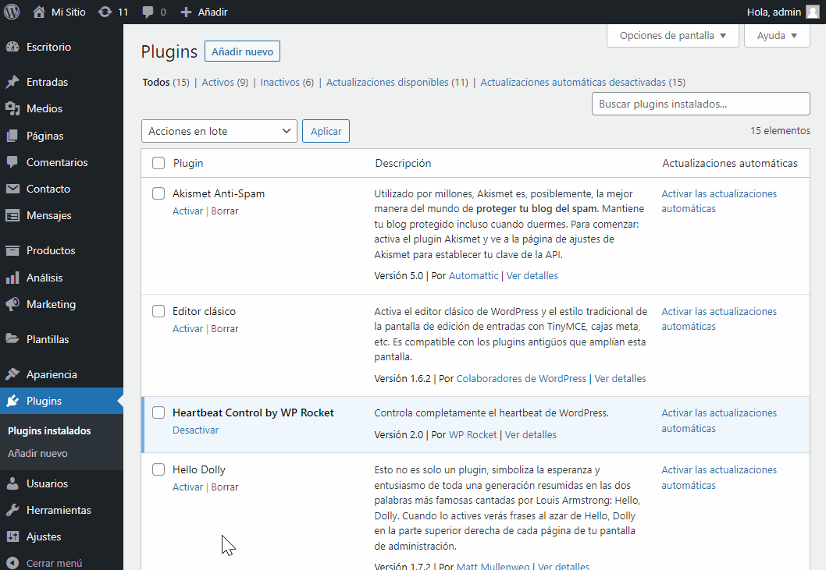Expand the Ayuda help panel
826x570 pixels.
pos(777,36)
